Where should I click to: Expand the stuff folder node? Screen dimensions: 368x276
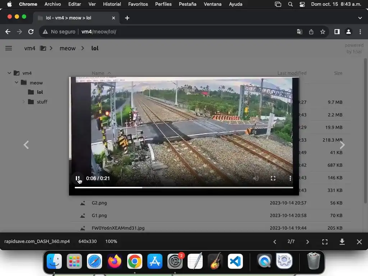click(24, 102)
